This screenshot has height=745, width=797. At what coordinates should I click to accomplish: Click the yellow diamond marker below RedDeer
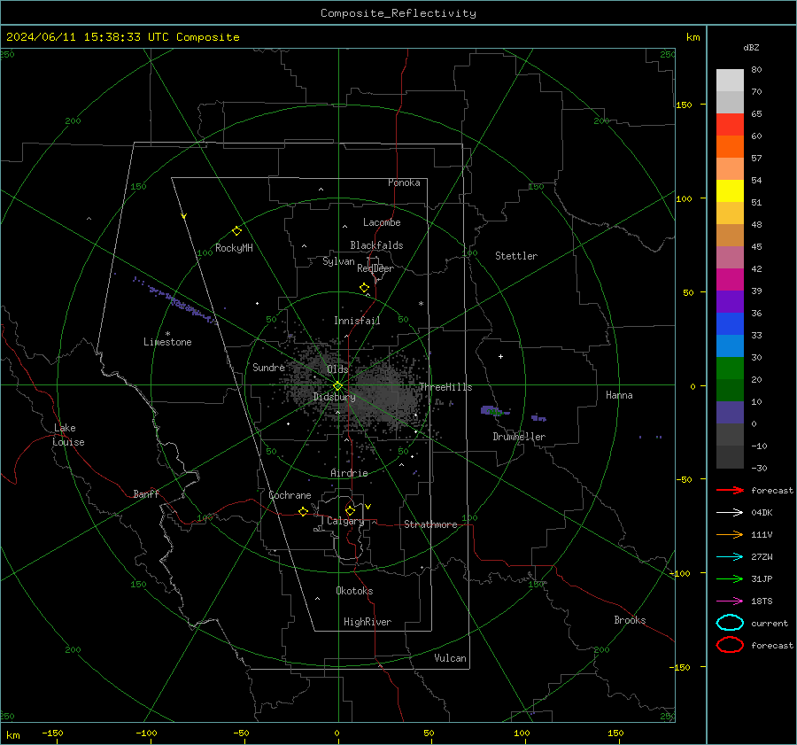click(365, 288)
